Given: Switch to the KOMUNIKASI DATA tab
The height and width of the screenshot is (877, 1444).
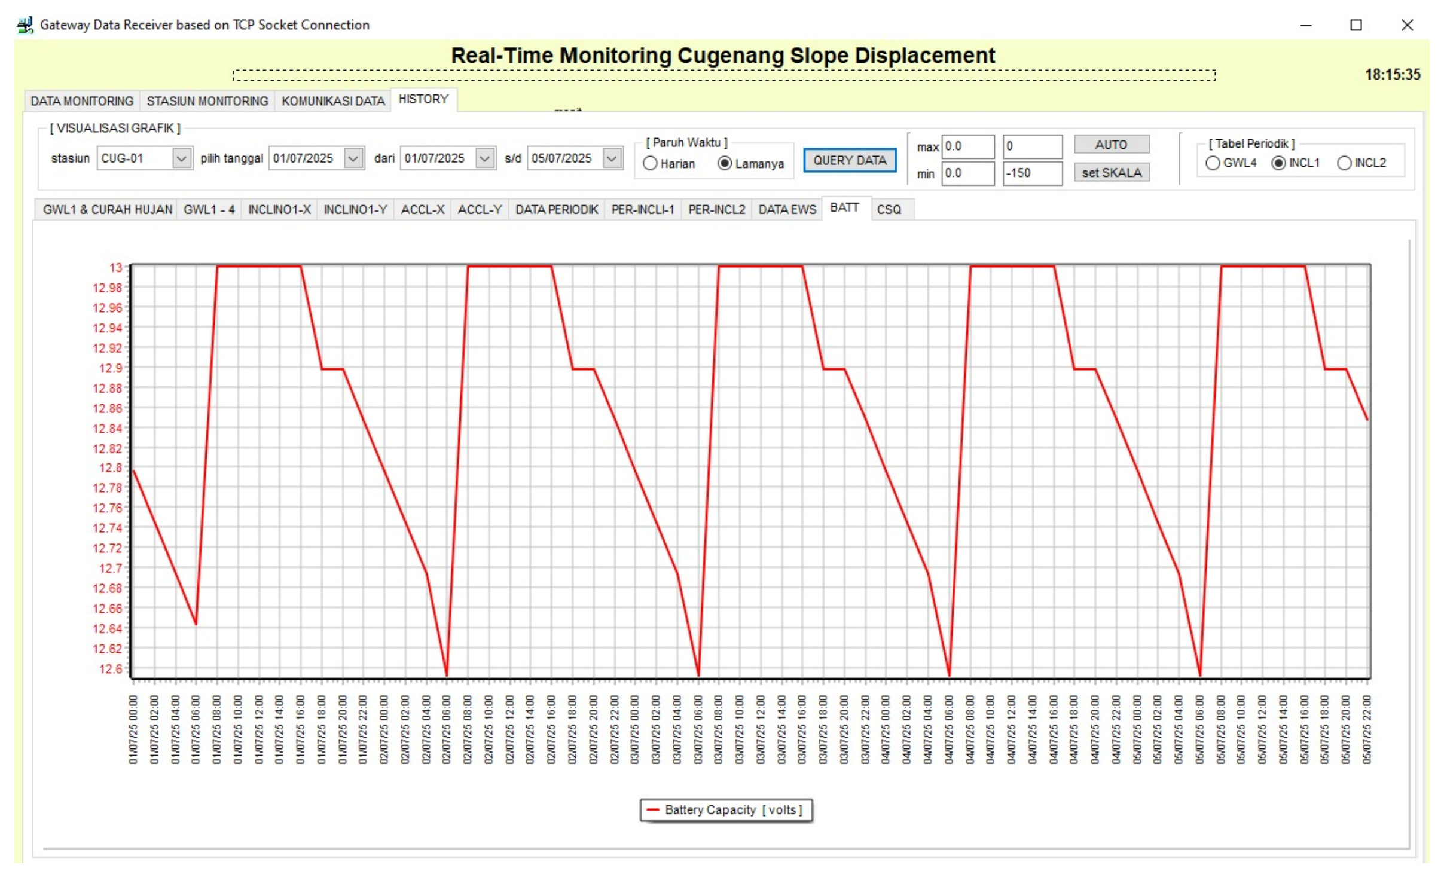Looking at the screenshot, I should [333, 101].
